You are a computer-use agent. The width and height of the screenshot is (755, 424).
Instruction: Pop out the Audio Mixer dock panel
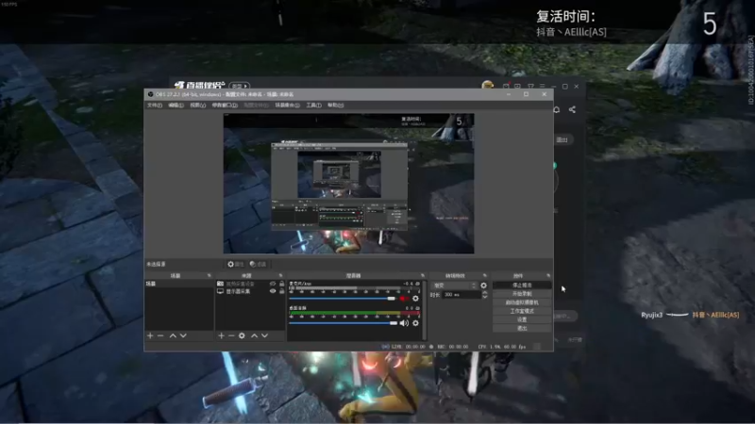422,275
